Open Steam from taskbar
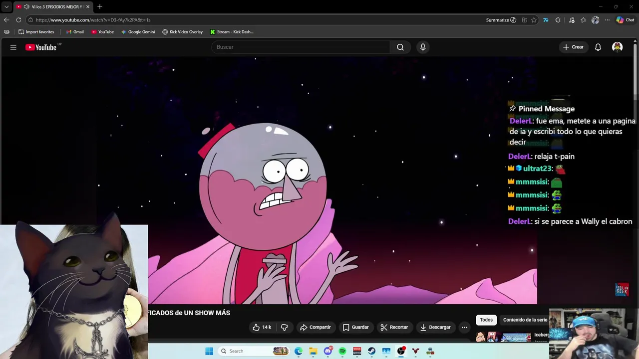The width and height of the screenshot is (639, 359). 371,351
